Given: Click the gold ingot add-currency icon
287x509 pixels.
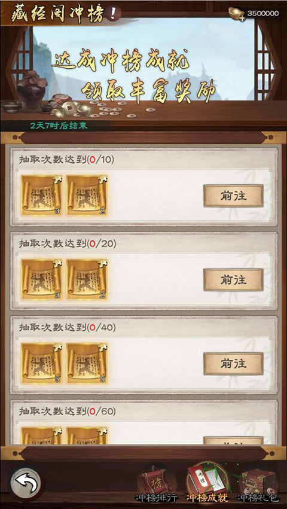Looking at the screenshot, I should point(237,14).
